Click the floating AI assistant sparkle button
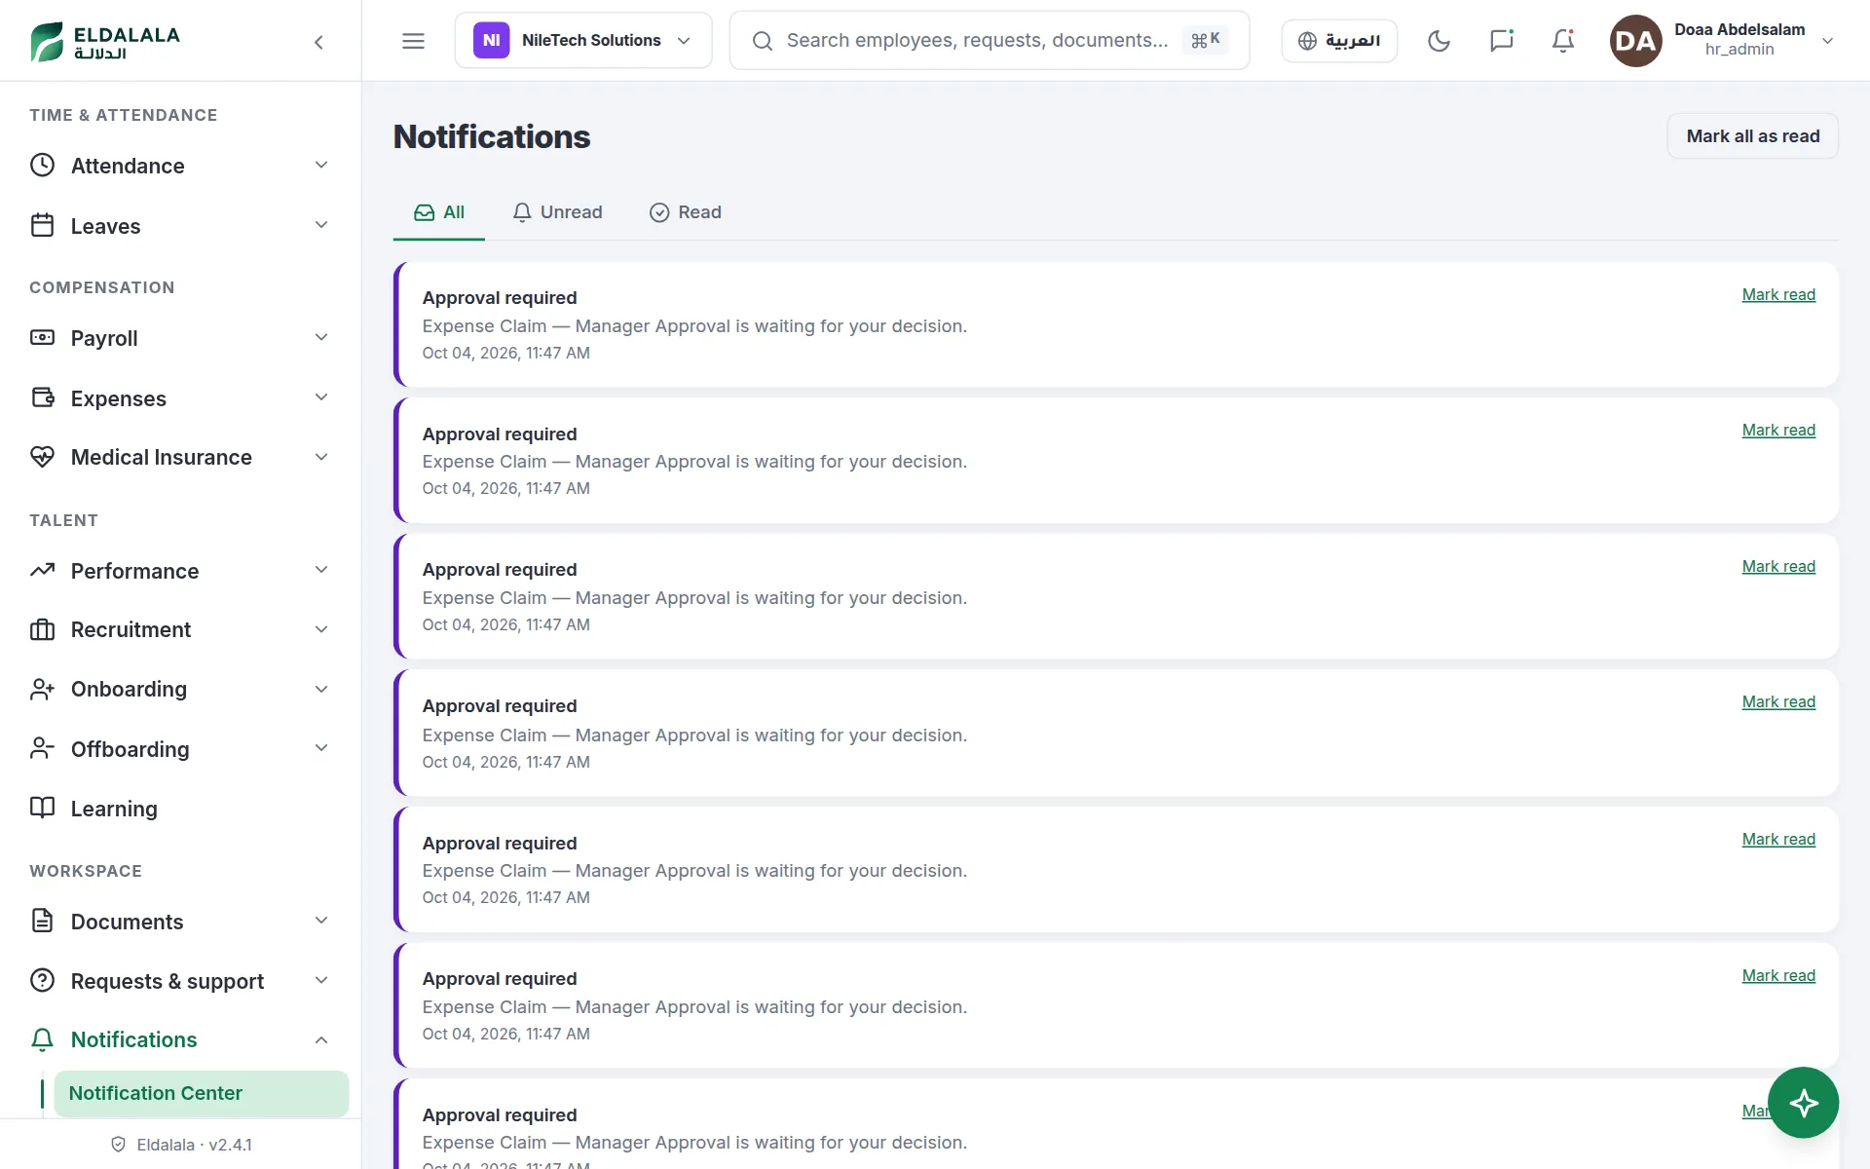This screenshot has height=1169, width=1870. (x=1803, y=1103)
